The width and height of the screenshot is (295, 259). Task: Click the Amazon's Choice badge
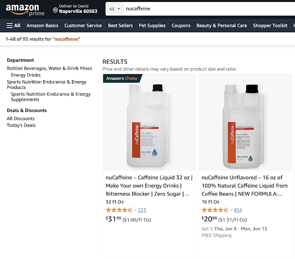[122, 79]
